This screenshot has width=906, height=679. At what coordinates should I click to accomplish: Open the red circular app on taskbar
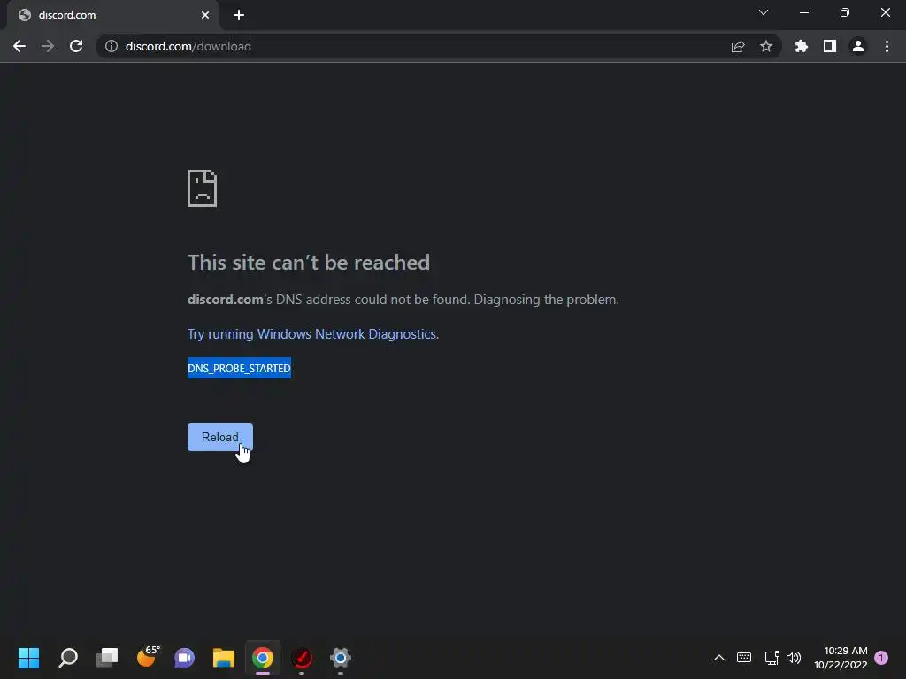click(302, 658)
